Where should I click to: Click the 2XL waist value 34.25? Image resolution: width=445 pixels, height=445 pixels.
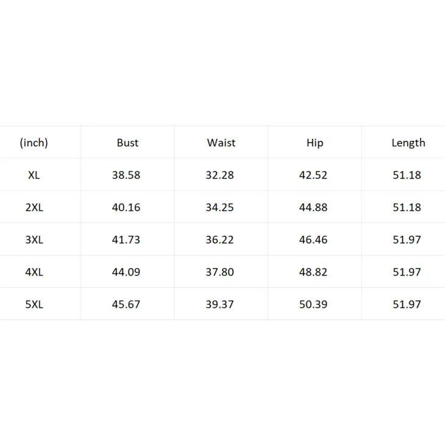click(x=219, y=207)
